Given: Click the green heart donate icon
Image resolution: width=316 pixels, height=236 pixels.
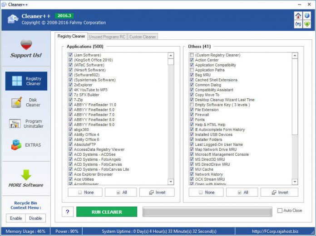Looking at the screenshot, I should 307,24.
